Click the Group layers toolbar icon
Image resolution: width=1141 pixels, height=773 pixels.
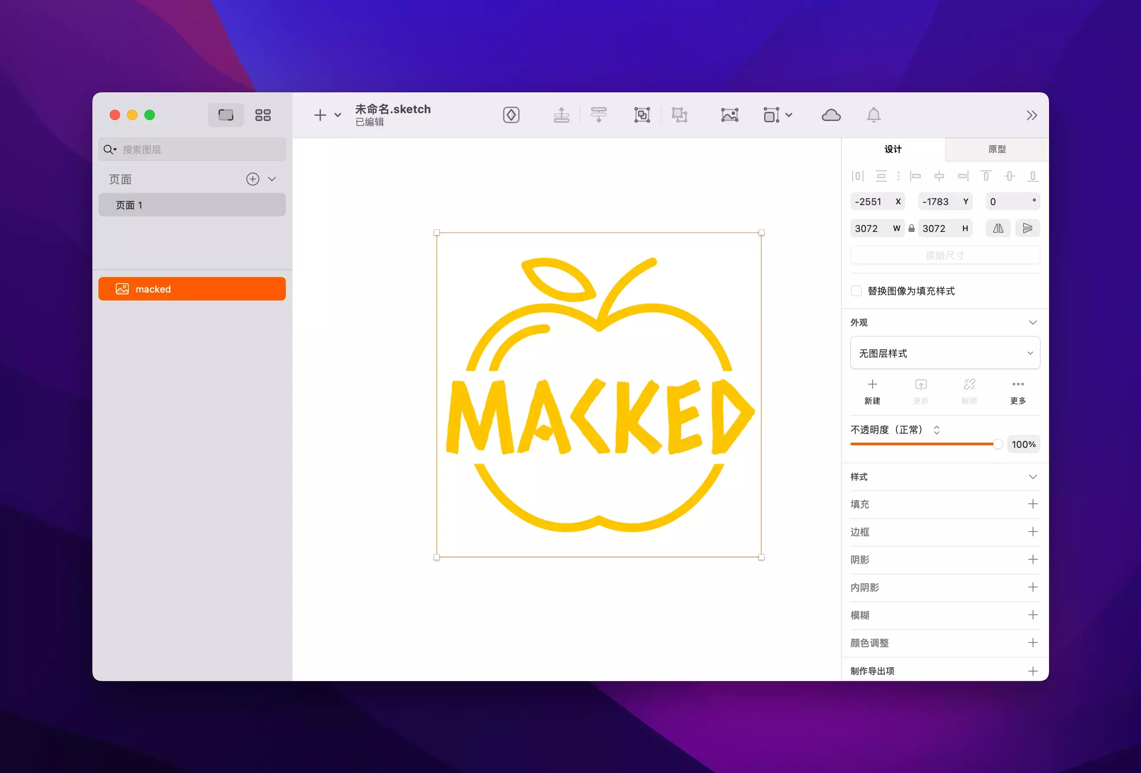[642, 115]
